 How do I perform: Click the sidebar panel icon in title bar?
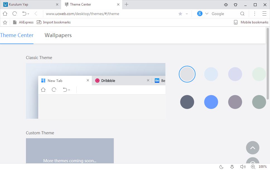pos(226,5)
